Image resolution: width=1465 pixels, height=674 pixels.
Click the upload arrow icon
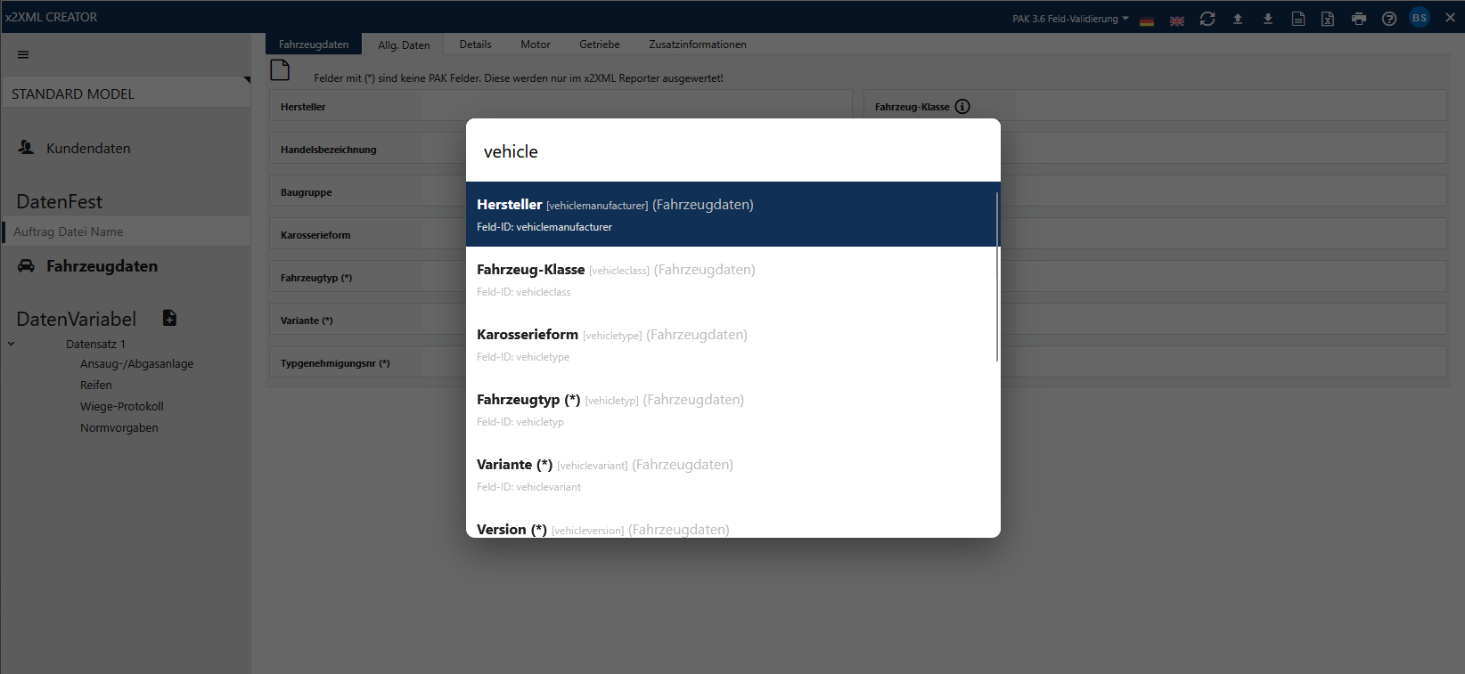click(1238, 19)
